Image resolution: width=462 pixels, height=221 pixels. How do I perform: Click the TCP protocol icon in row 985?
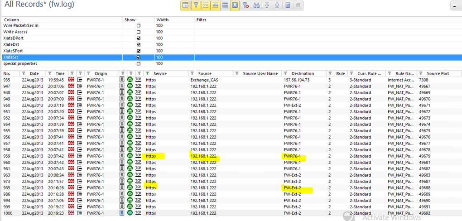(x=138, y=187)
